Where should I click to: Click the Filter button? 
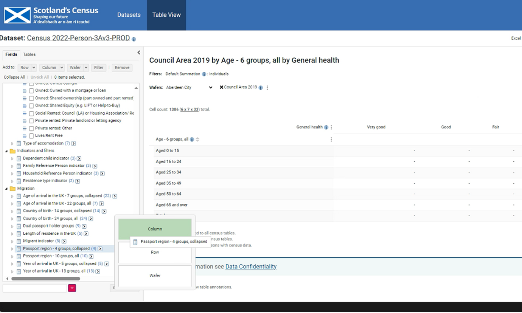98,68
